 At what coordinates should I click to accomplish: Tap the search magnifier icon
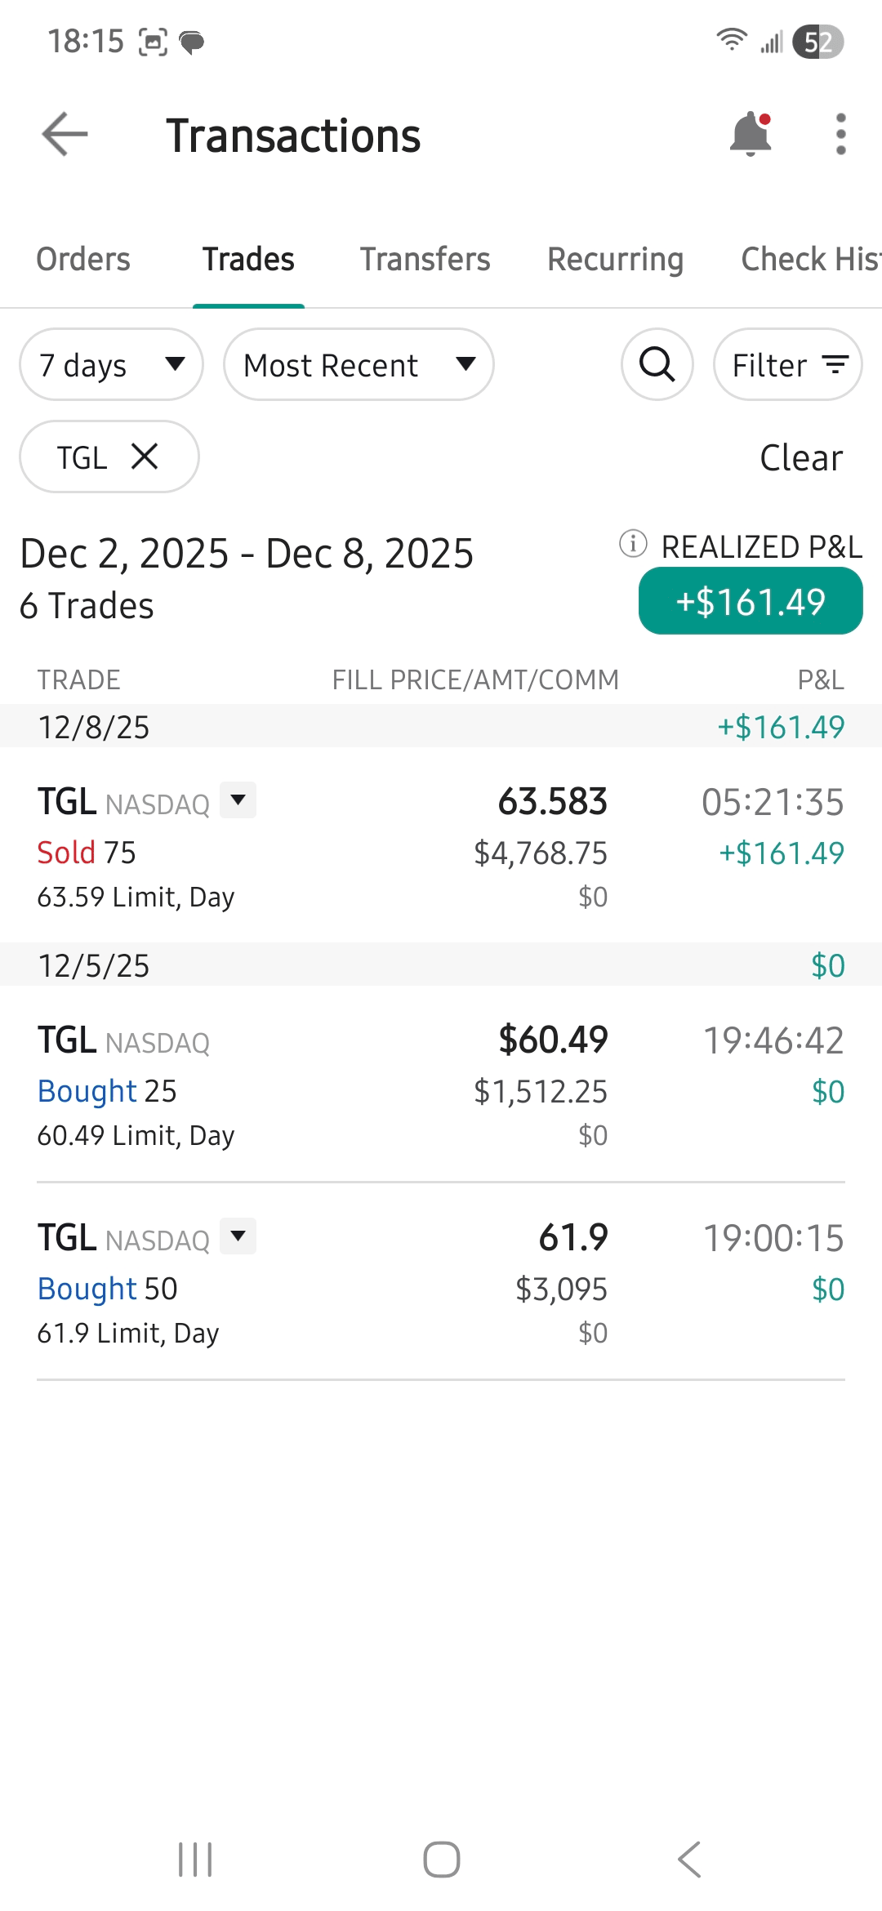(x=657, y=364)
